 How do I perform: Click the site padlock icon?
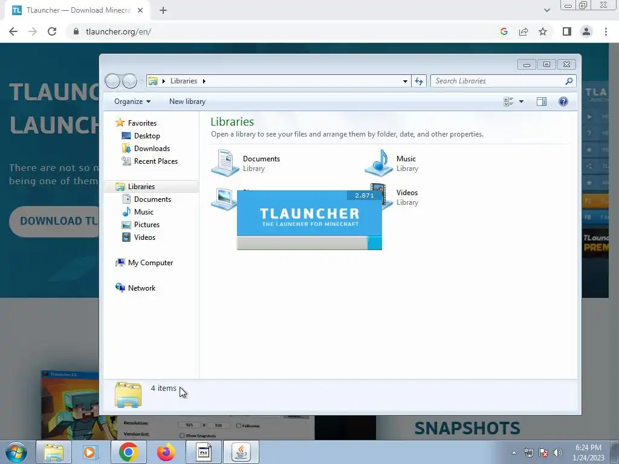(x=76, y=31)
